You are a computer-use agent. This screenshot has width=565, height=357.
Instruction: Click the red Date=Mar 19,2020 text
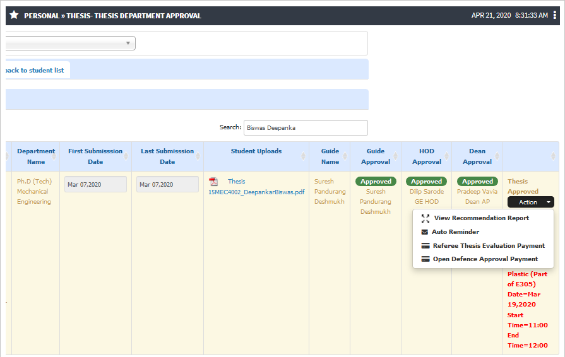524,300
